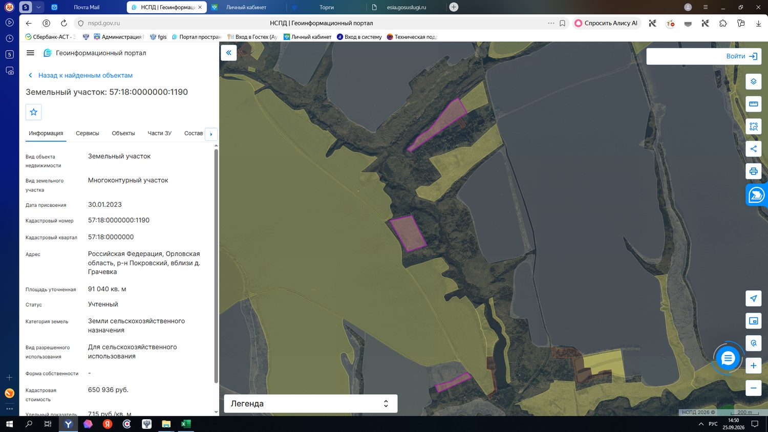Click the info panel vertical scrollbar
Image resolution: width=768 pixels, height=432 pixels.
coord(216,266)
